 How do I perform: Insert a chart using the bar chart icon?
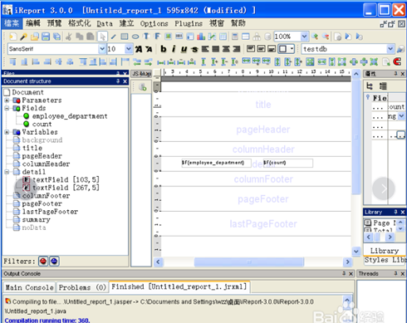pos(201,37)
